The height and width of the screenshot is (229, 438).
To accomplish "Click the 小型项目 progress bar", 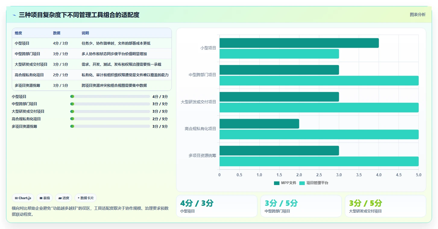I will click(x=110, y=96).
